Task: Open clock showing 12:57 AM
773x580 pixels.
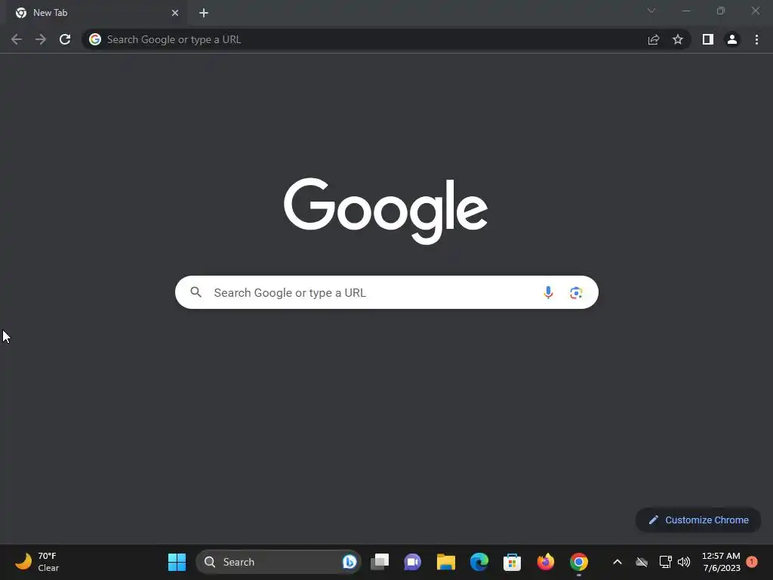Action: 721,562
